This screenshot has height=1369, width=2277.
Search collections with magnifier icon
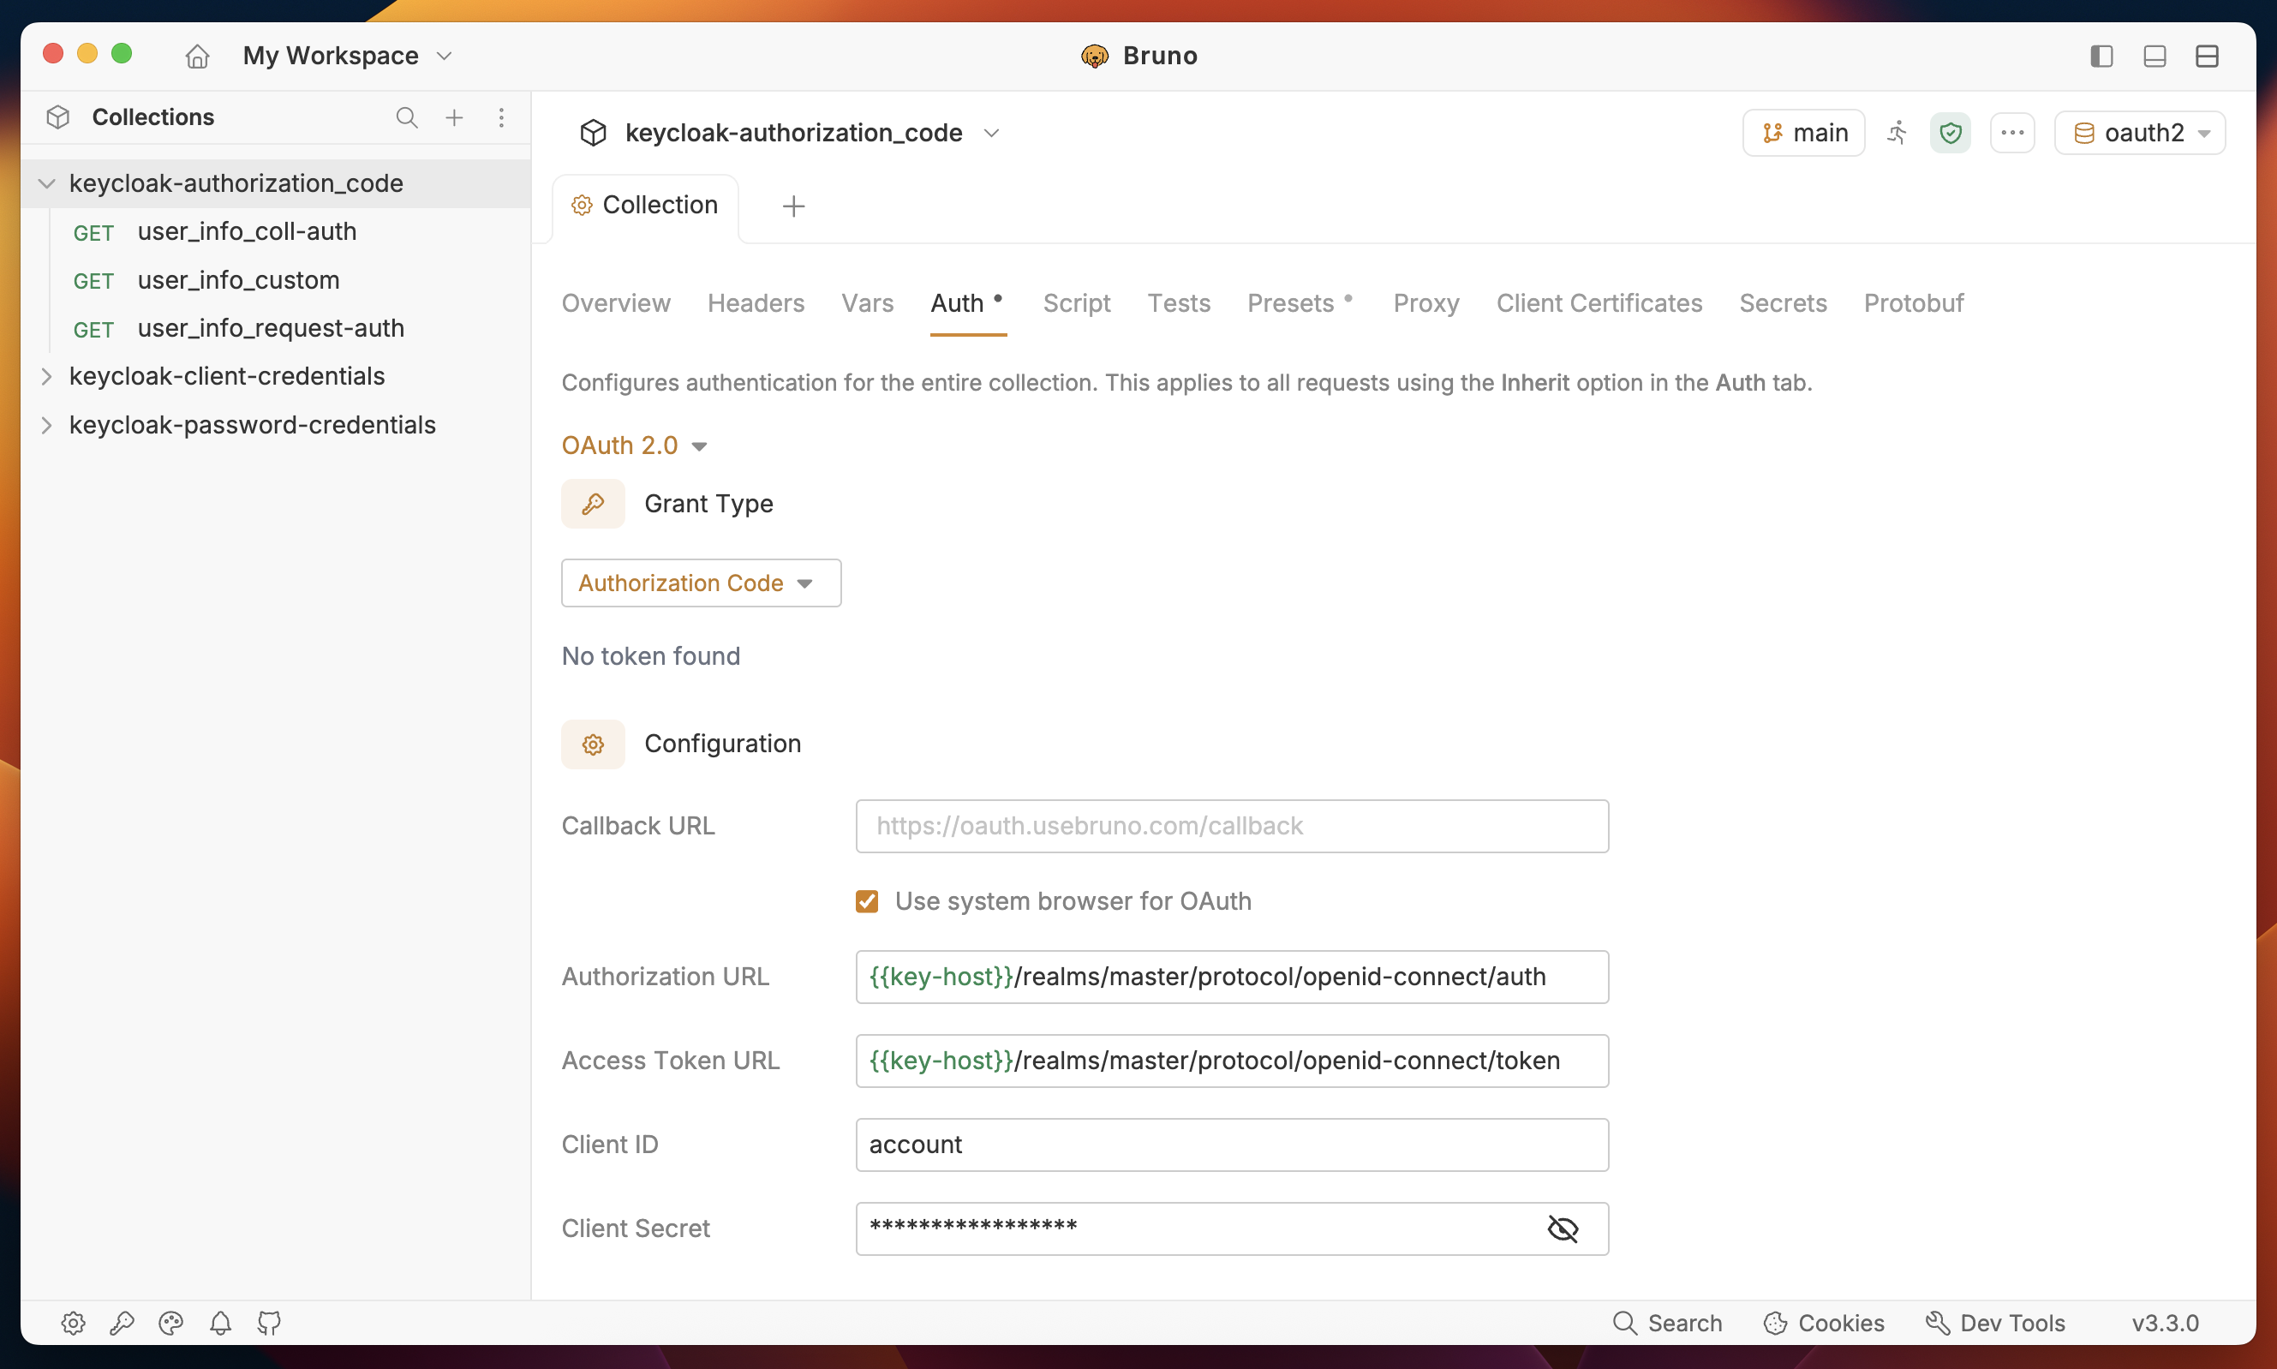[x=407, y=117]
